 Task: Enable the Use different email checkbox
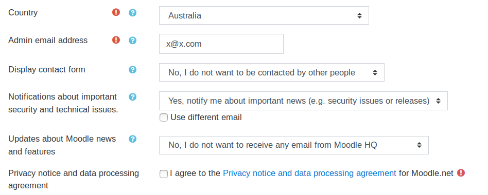point(164,118)
